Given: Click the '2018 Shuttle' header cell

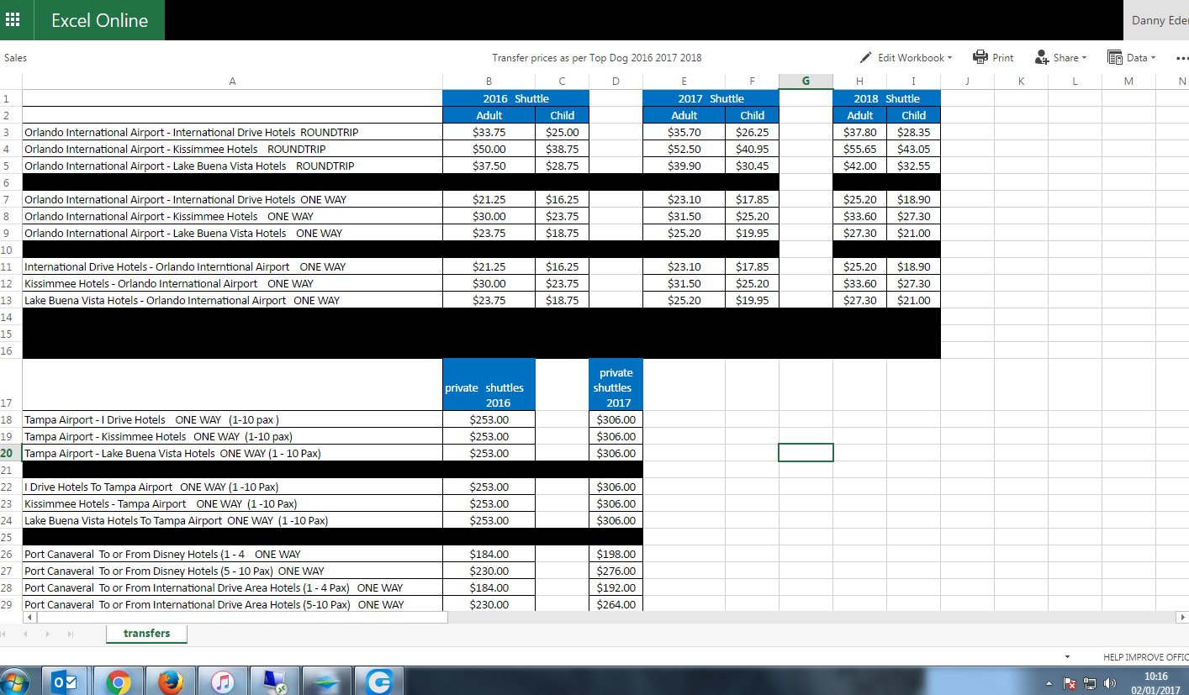Looking at the screenshot, I should (886, 98).
